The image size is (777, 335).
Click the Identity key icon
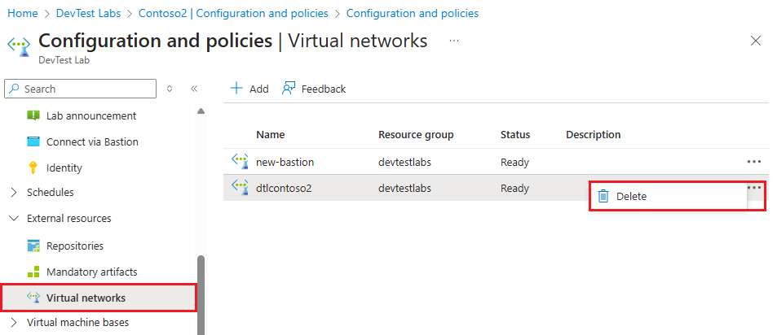point(33,167)
